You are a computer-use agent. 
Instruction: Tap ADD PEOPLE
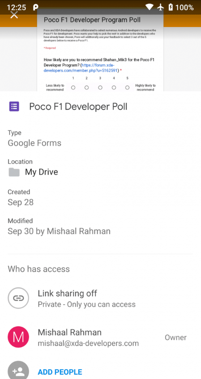(60, 372)
